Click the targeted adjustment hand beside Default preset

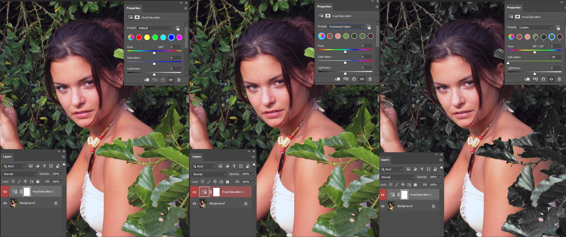coord(178,28)
